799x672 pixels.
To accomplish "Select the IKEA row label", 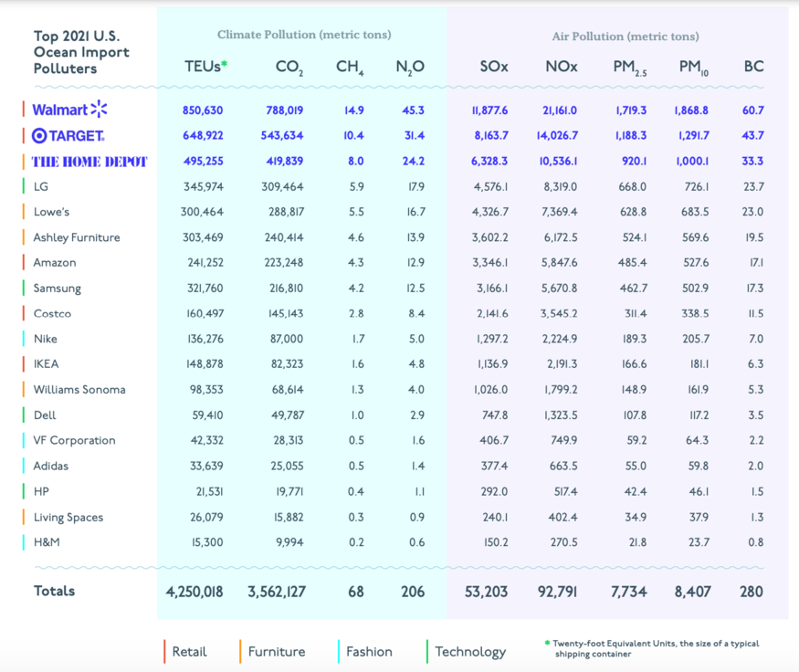I will tap(46, 363).
